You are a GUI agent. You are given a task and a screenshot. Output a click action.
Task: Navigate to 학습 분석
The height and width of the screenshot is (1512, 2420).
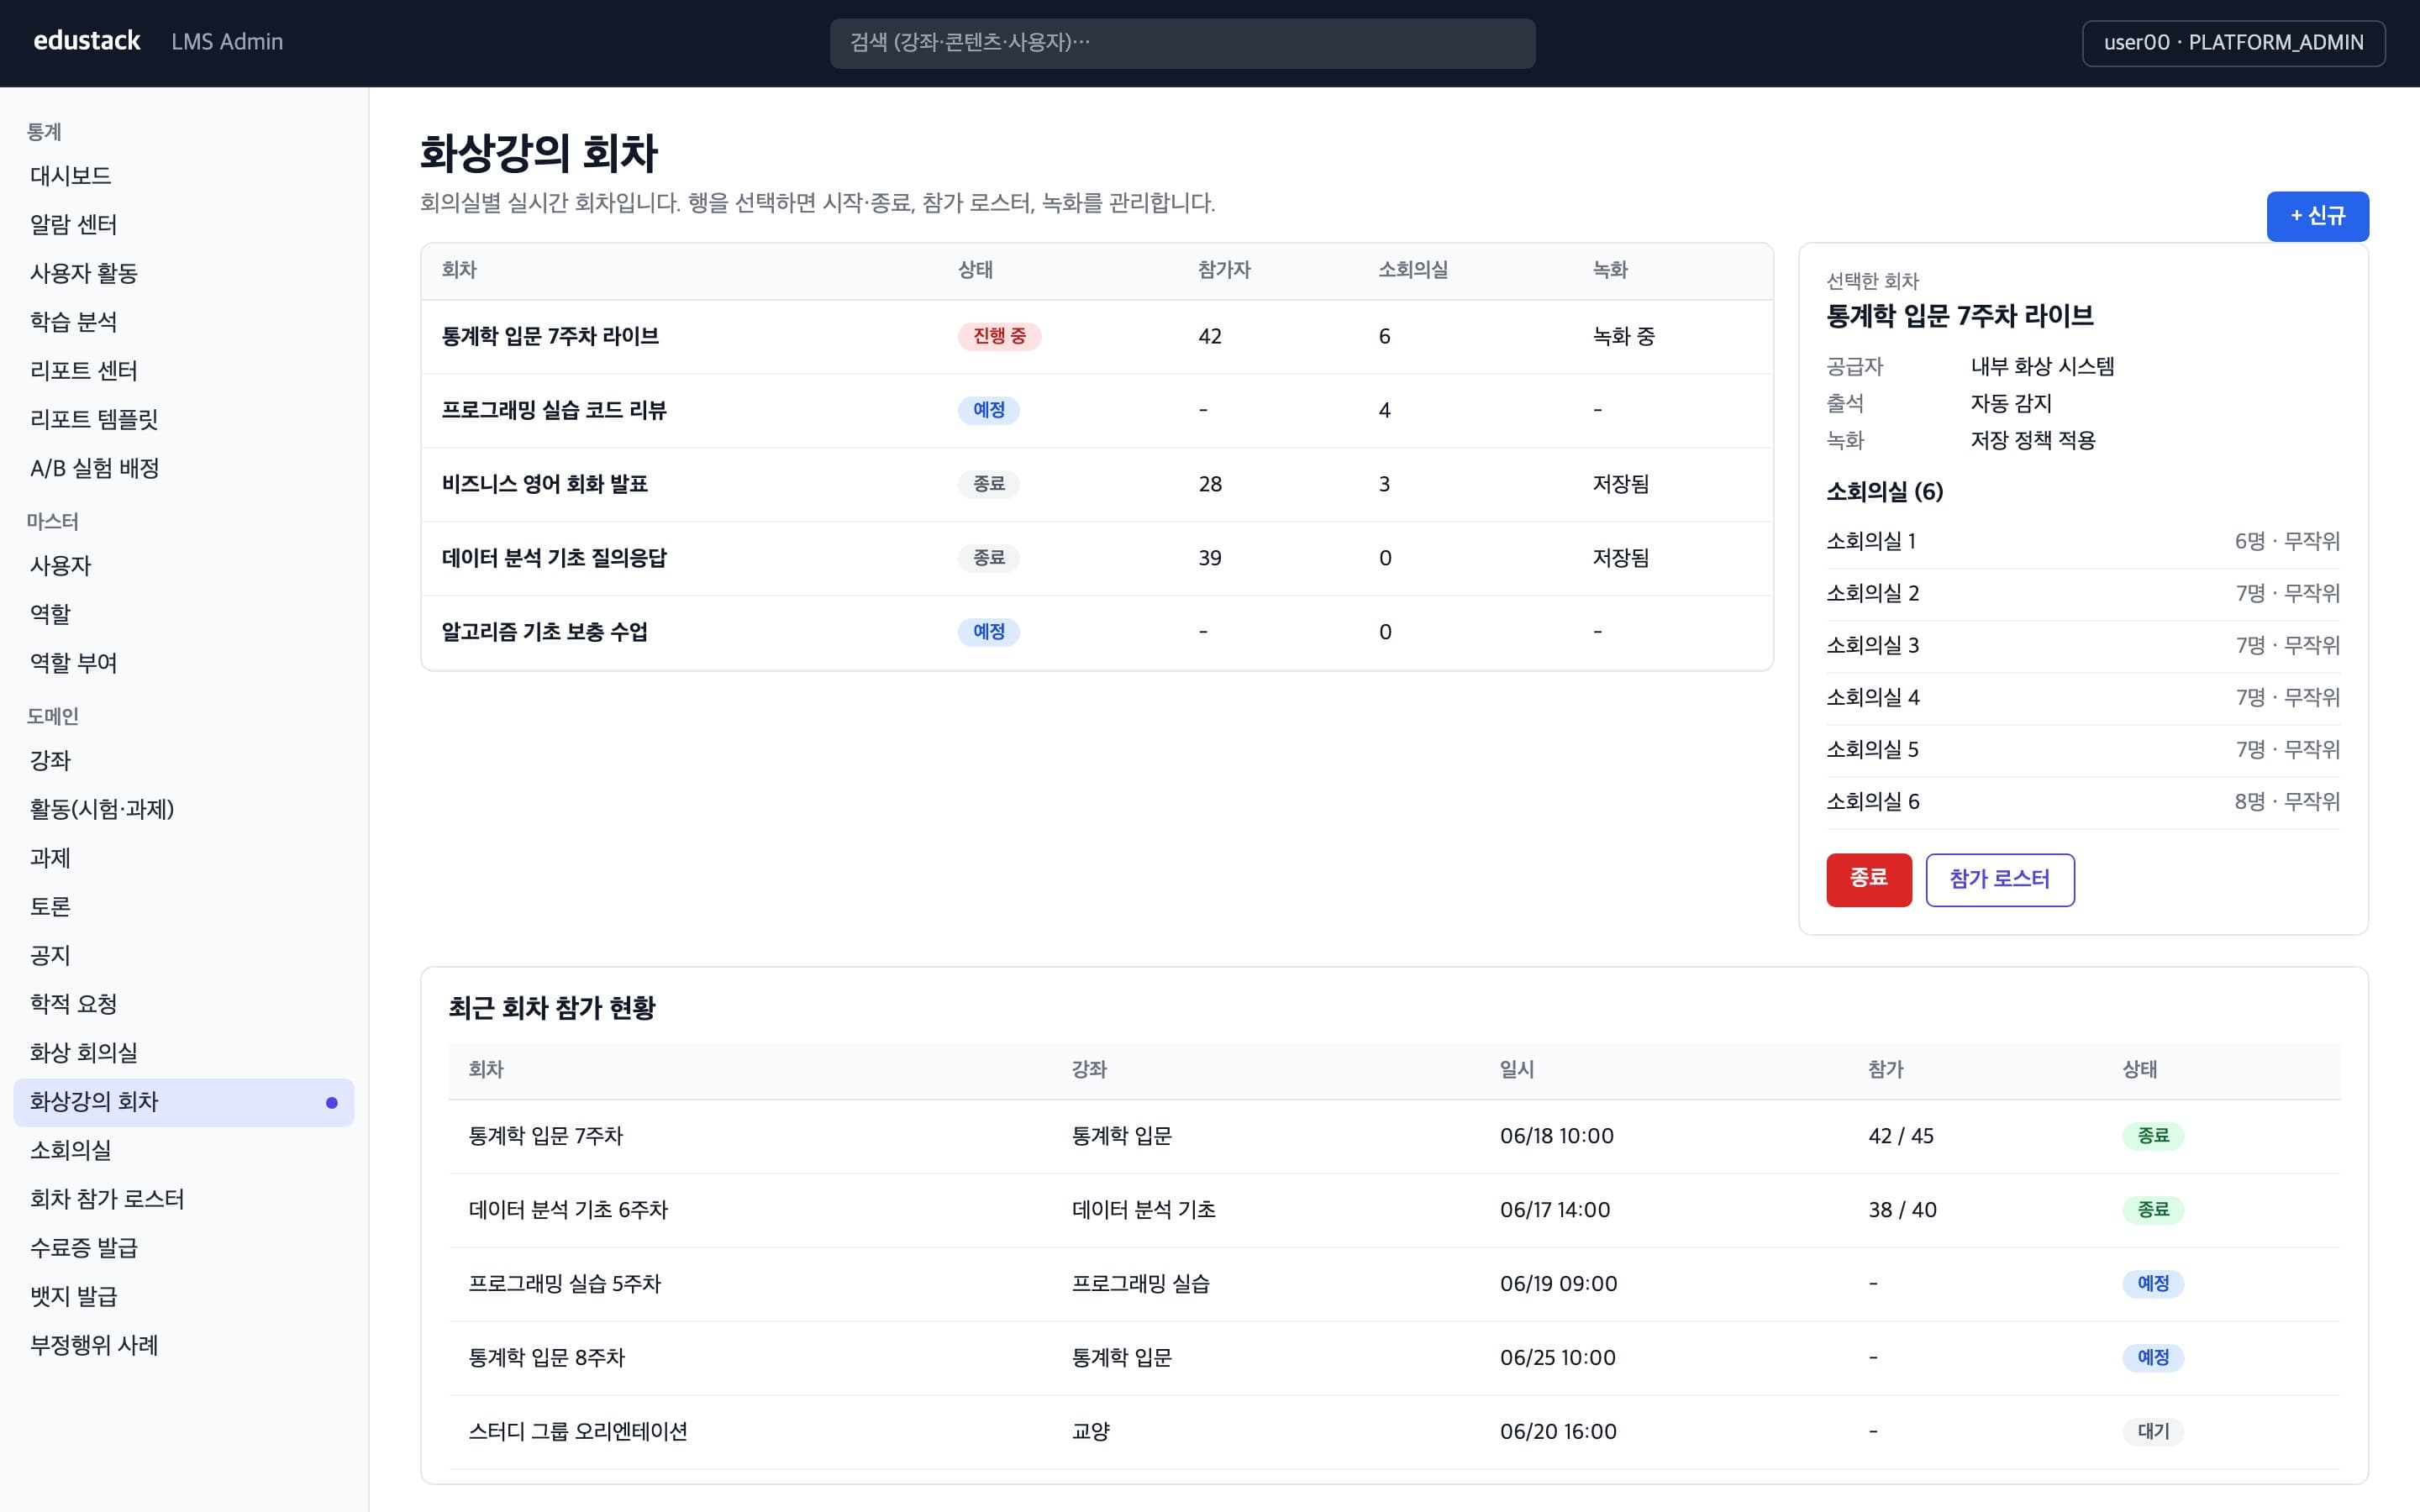(x=184, y=322)
